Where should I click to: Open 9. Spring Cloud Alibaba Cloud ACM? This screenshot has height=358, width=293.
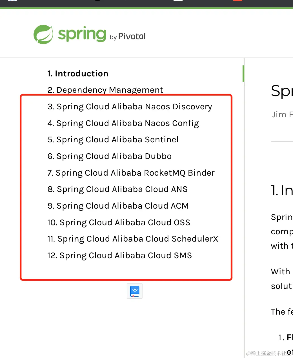coord(118,206)
